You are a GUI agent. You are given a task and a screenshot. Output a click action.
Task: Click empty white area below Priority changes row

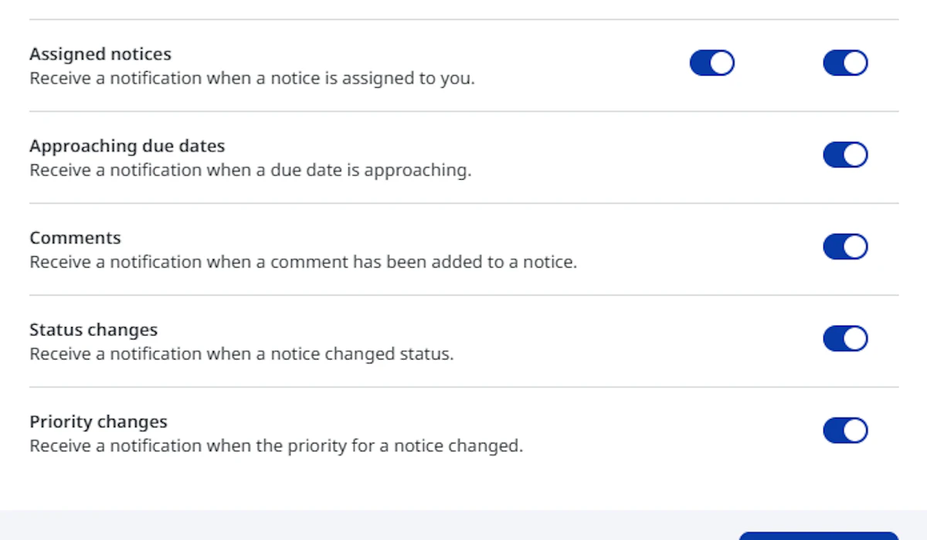(463, 482)
